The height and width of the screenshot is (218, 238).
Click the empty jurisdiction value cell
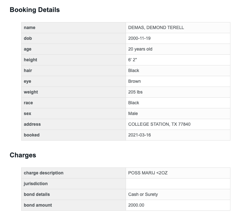(178, 184)
